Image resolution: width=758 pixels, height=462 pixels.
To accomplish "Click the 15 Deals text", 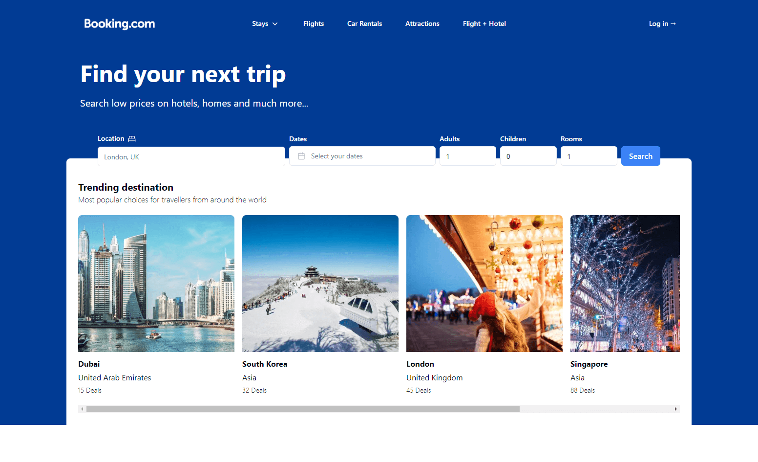I will point(90,390).
